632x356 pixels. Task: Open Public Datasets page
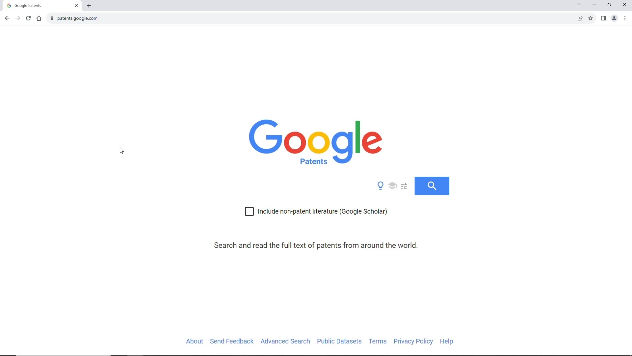[339, 341]
